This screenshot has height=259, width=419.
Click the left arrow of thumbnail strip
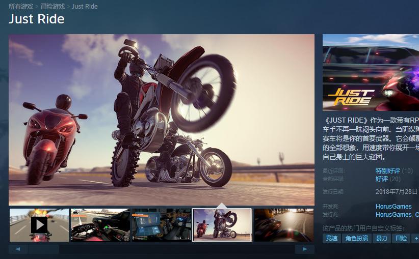(18, 249)
